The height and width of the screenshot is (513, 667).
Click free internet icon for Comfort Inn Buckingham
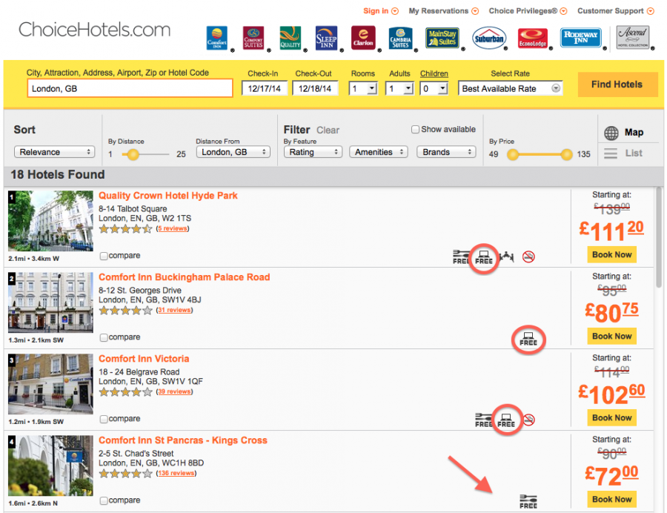(528, 339)
